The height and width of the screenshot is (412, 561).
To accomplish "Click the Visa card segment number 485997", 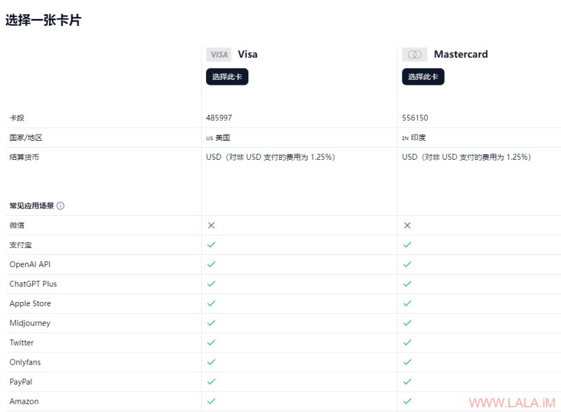I will (x=219, y=118).
